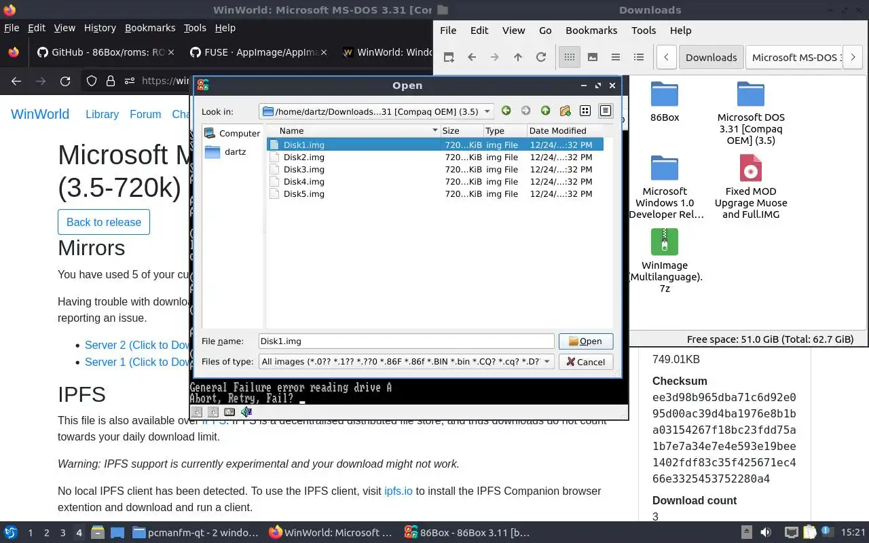Switch to GitHub 86Box roms tab

point(105,52)
